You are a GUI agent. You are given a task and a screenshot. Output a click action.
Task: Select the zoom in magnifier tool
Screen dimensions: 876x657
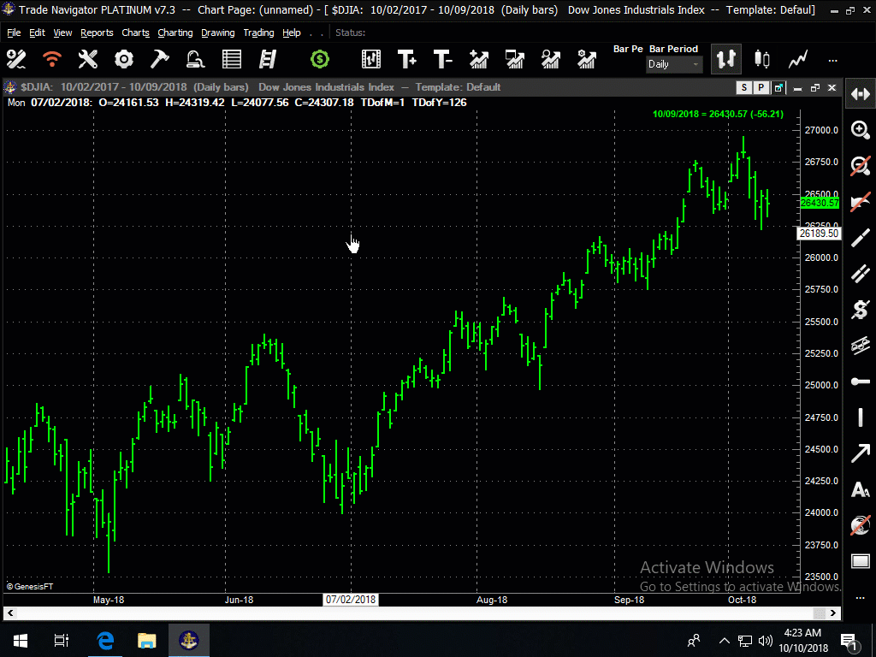pos(861,130)
